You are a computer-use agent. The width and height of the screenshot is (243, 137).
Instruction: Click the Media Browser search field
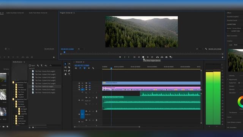55,65
